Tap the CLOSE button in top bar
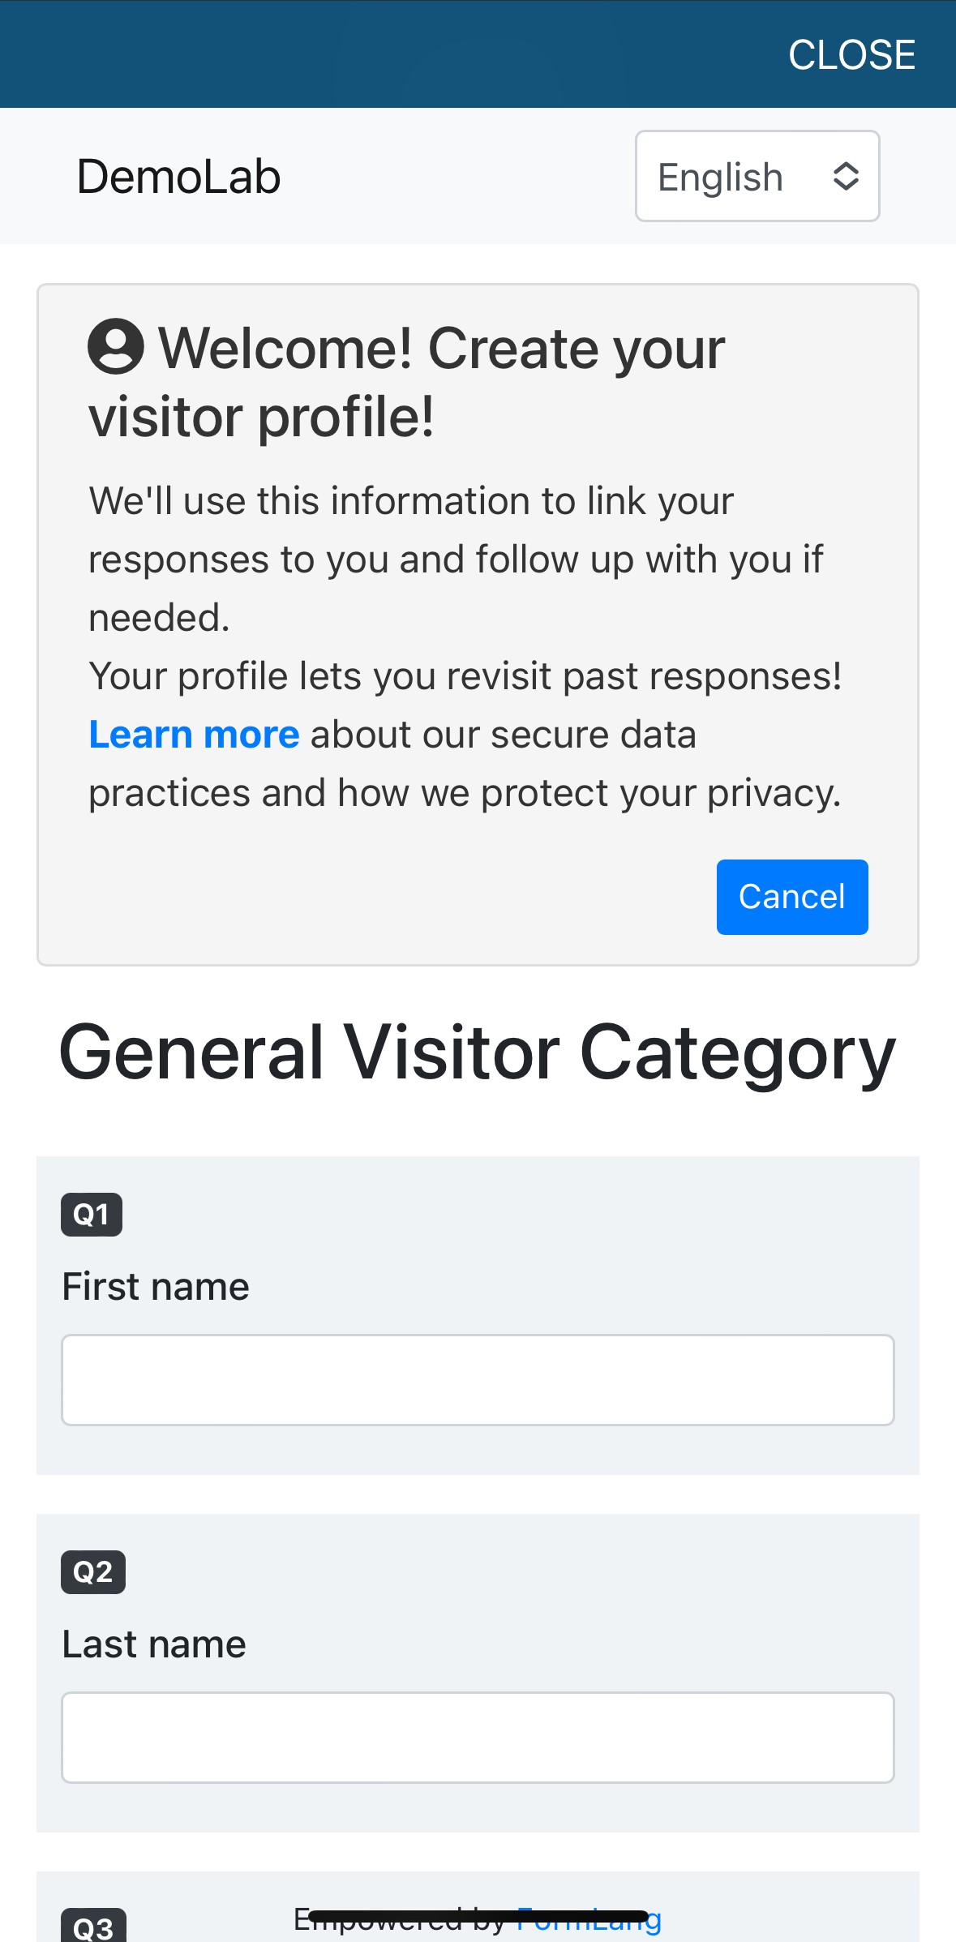This screenshot has height=1942, width=956. point(851,55)
